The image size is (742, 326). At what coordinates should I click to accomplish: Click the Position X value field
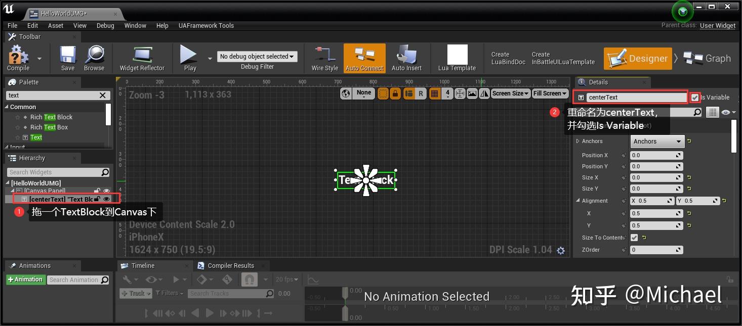[656, 155]
